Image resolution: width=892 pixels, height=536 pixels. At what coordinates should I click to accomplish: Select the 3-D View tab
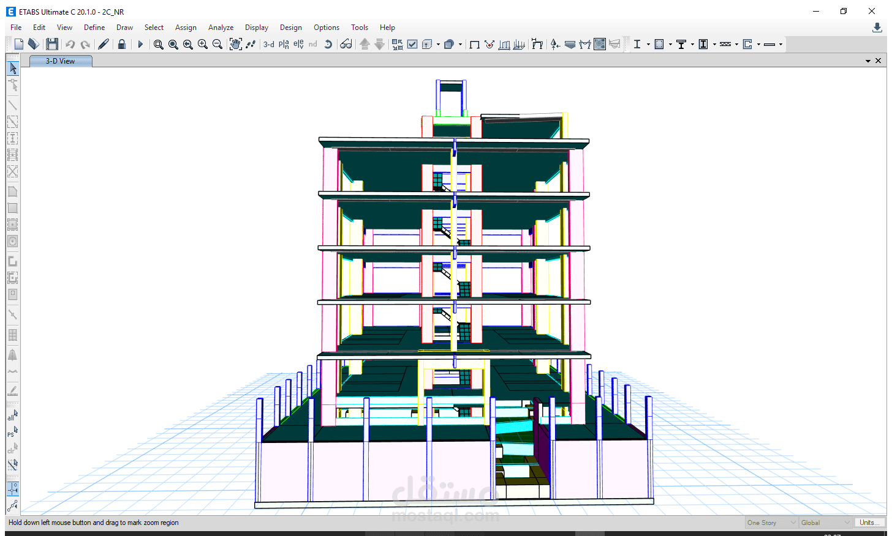tap(61, 61)
